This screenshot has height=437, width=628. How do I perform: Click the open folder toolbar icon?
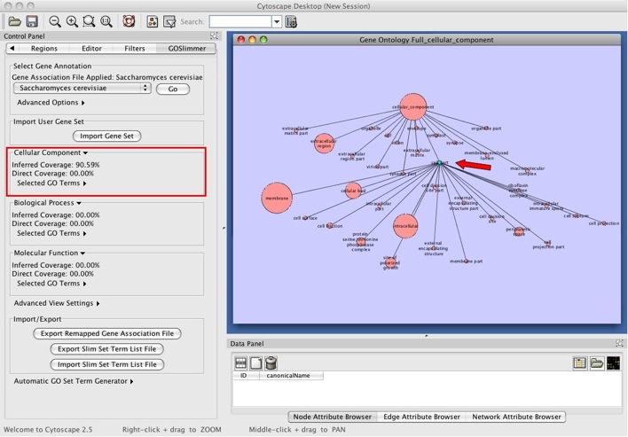click(x=15, y=20)
